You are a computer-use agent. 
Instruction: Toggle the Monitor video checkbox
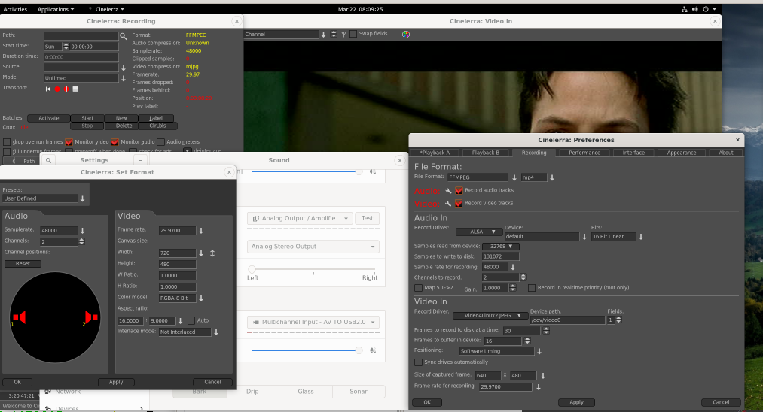pyautogui.click(x=69, y=141)
